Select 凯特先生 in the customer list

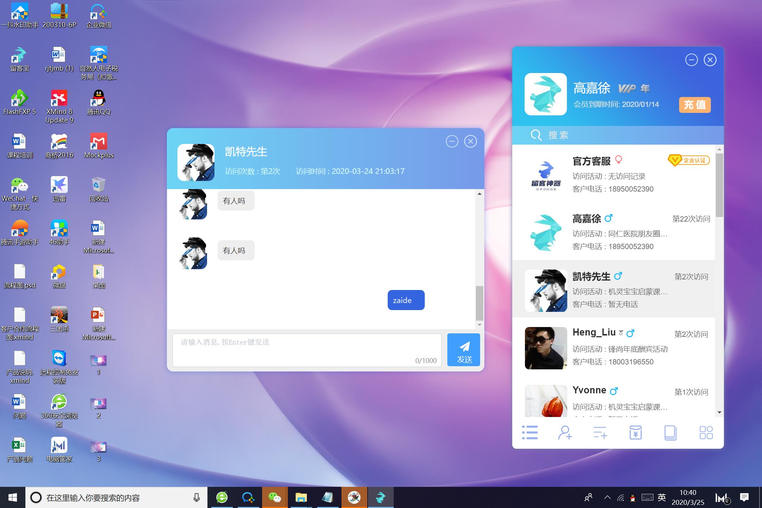pos(613,290)
